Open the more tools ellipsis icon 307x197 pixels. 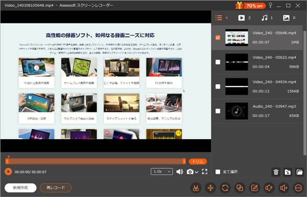(x=298, y=188)
